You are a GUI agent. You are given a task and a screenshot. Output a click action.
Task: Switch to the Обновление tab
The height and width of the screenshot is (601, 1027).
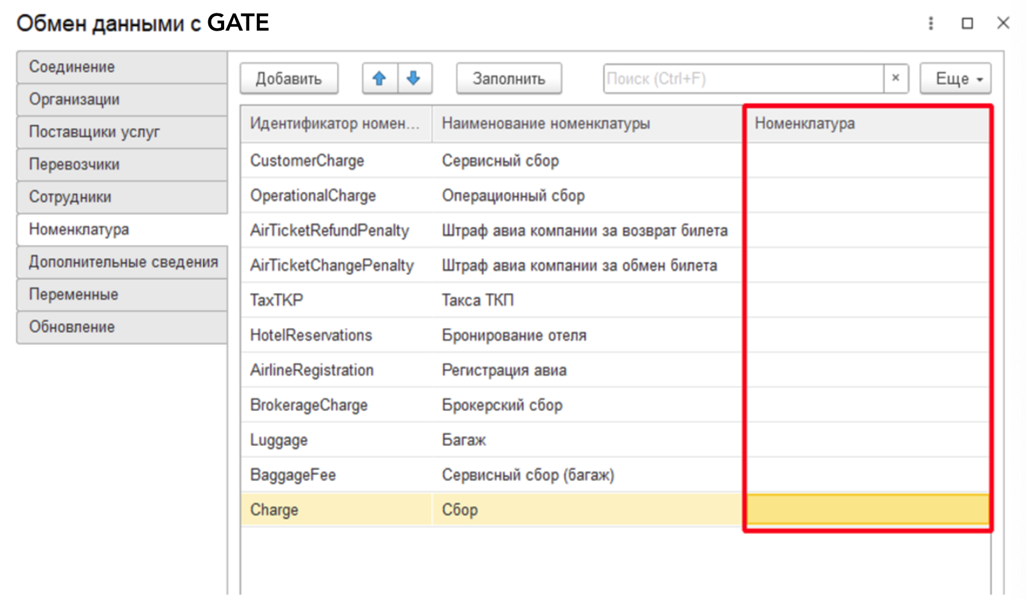click(x=121, y=327)
